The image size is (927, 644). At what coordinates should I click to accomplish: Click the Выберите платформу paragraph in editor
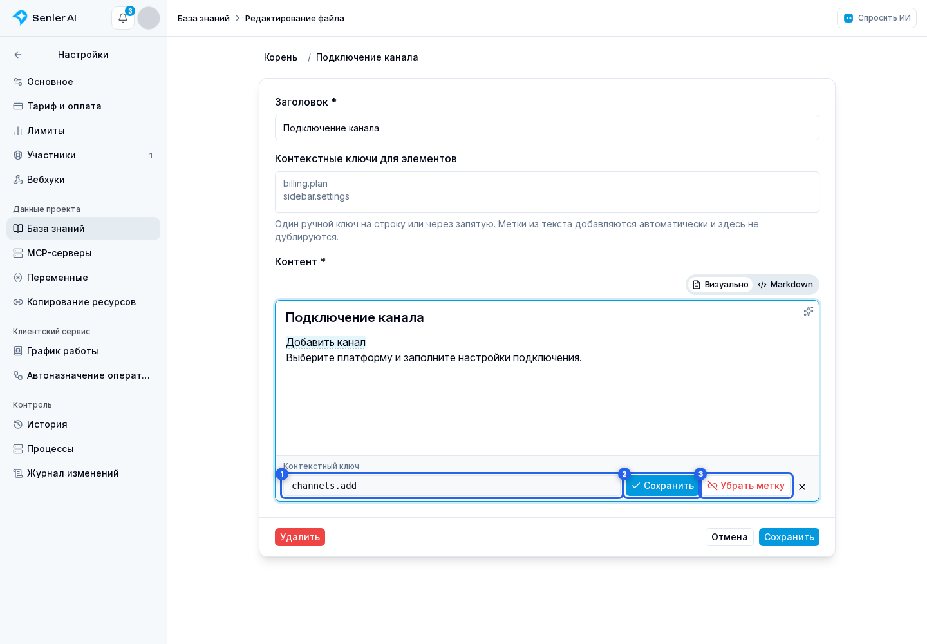click(434, 358)
